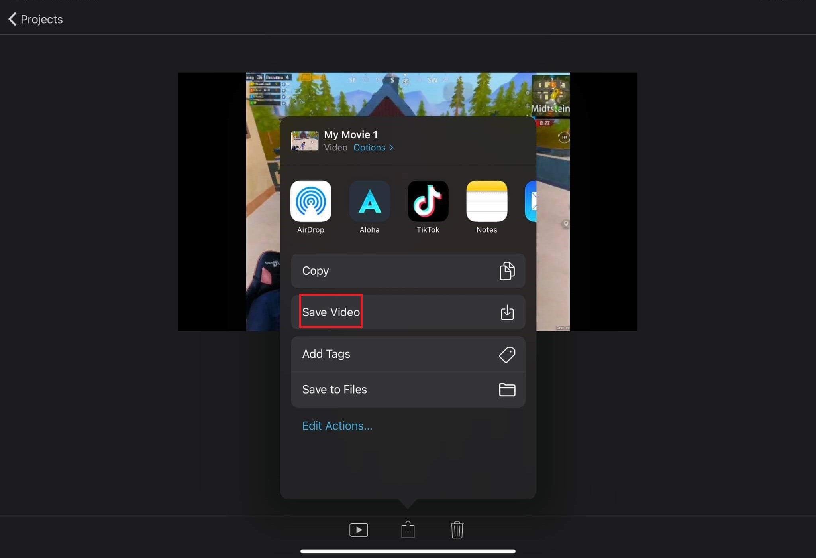This screenshot has width=816, height=558.
Task: Click the delete trash icon
Action: pos(457,529)
